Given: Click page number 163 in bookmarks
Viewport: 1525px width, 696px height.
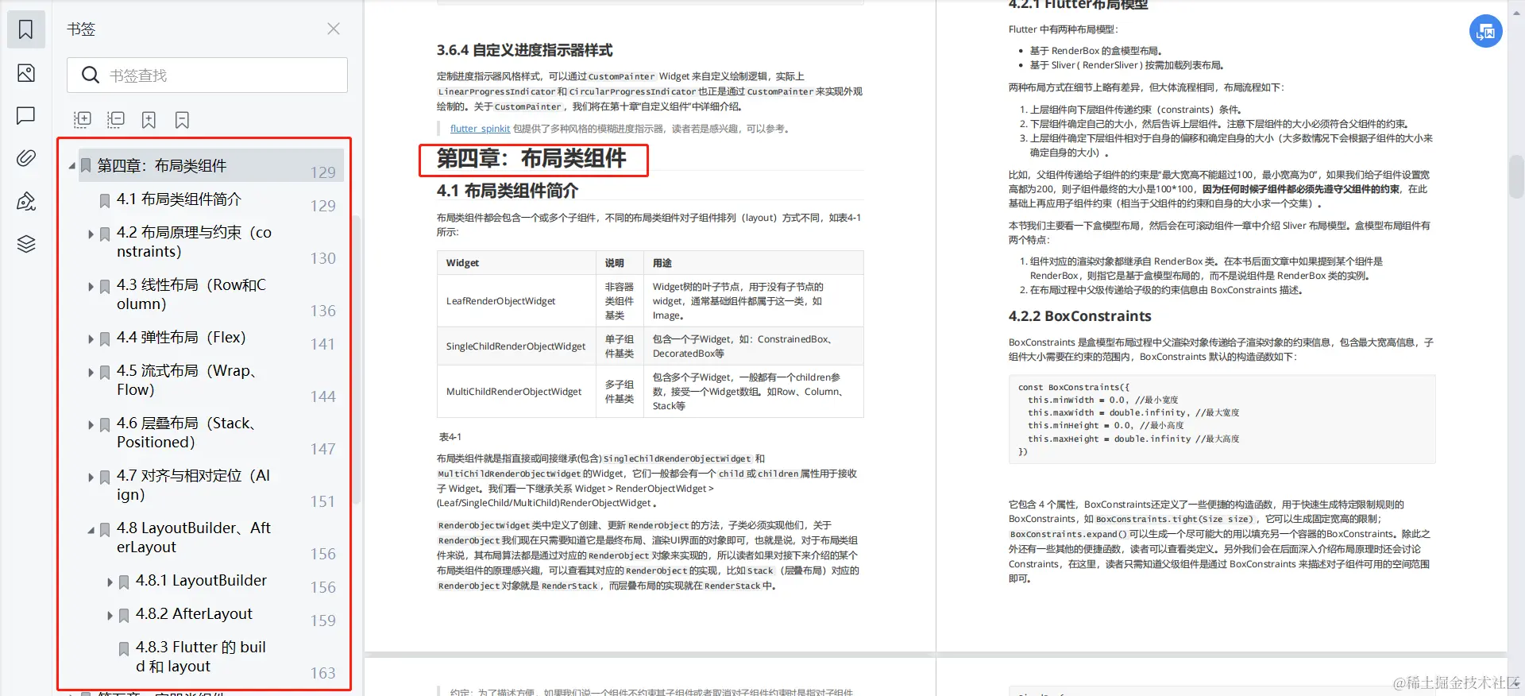Looking at the screenshot, I should coord(322,673).
